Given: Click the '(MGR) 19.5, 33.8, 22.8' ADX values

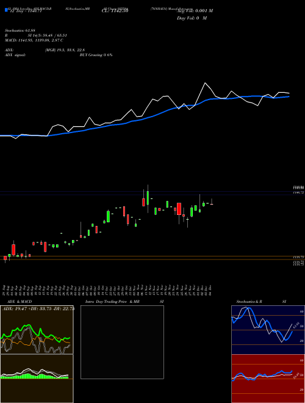Looking at the screenshot, I should pyautogui.click(x=65, y=50).
